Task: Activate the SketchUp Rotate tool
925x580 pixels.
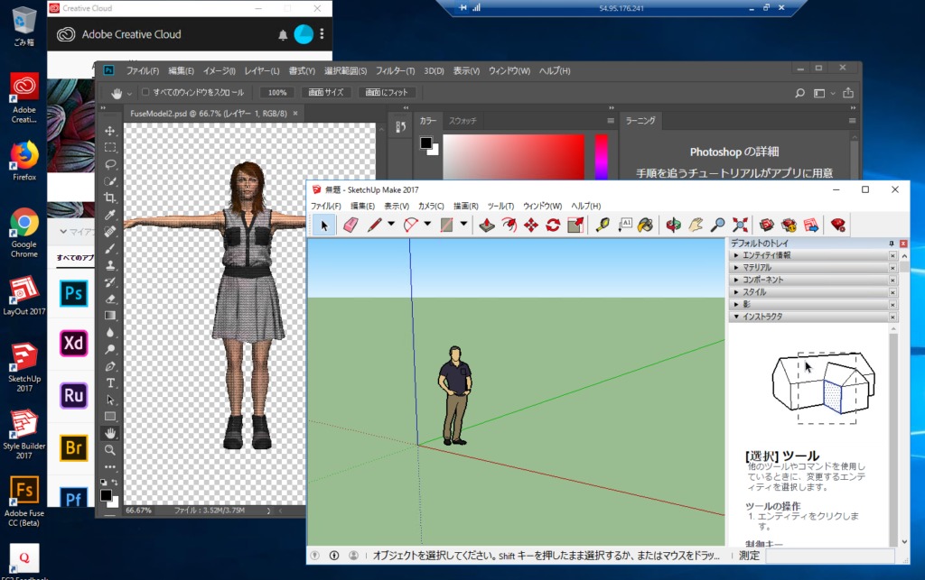Action: point(553,225)
